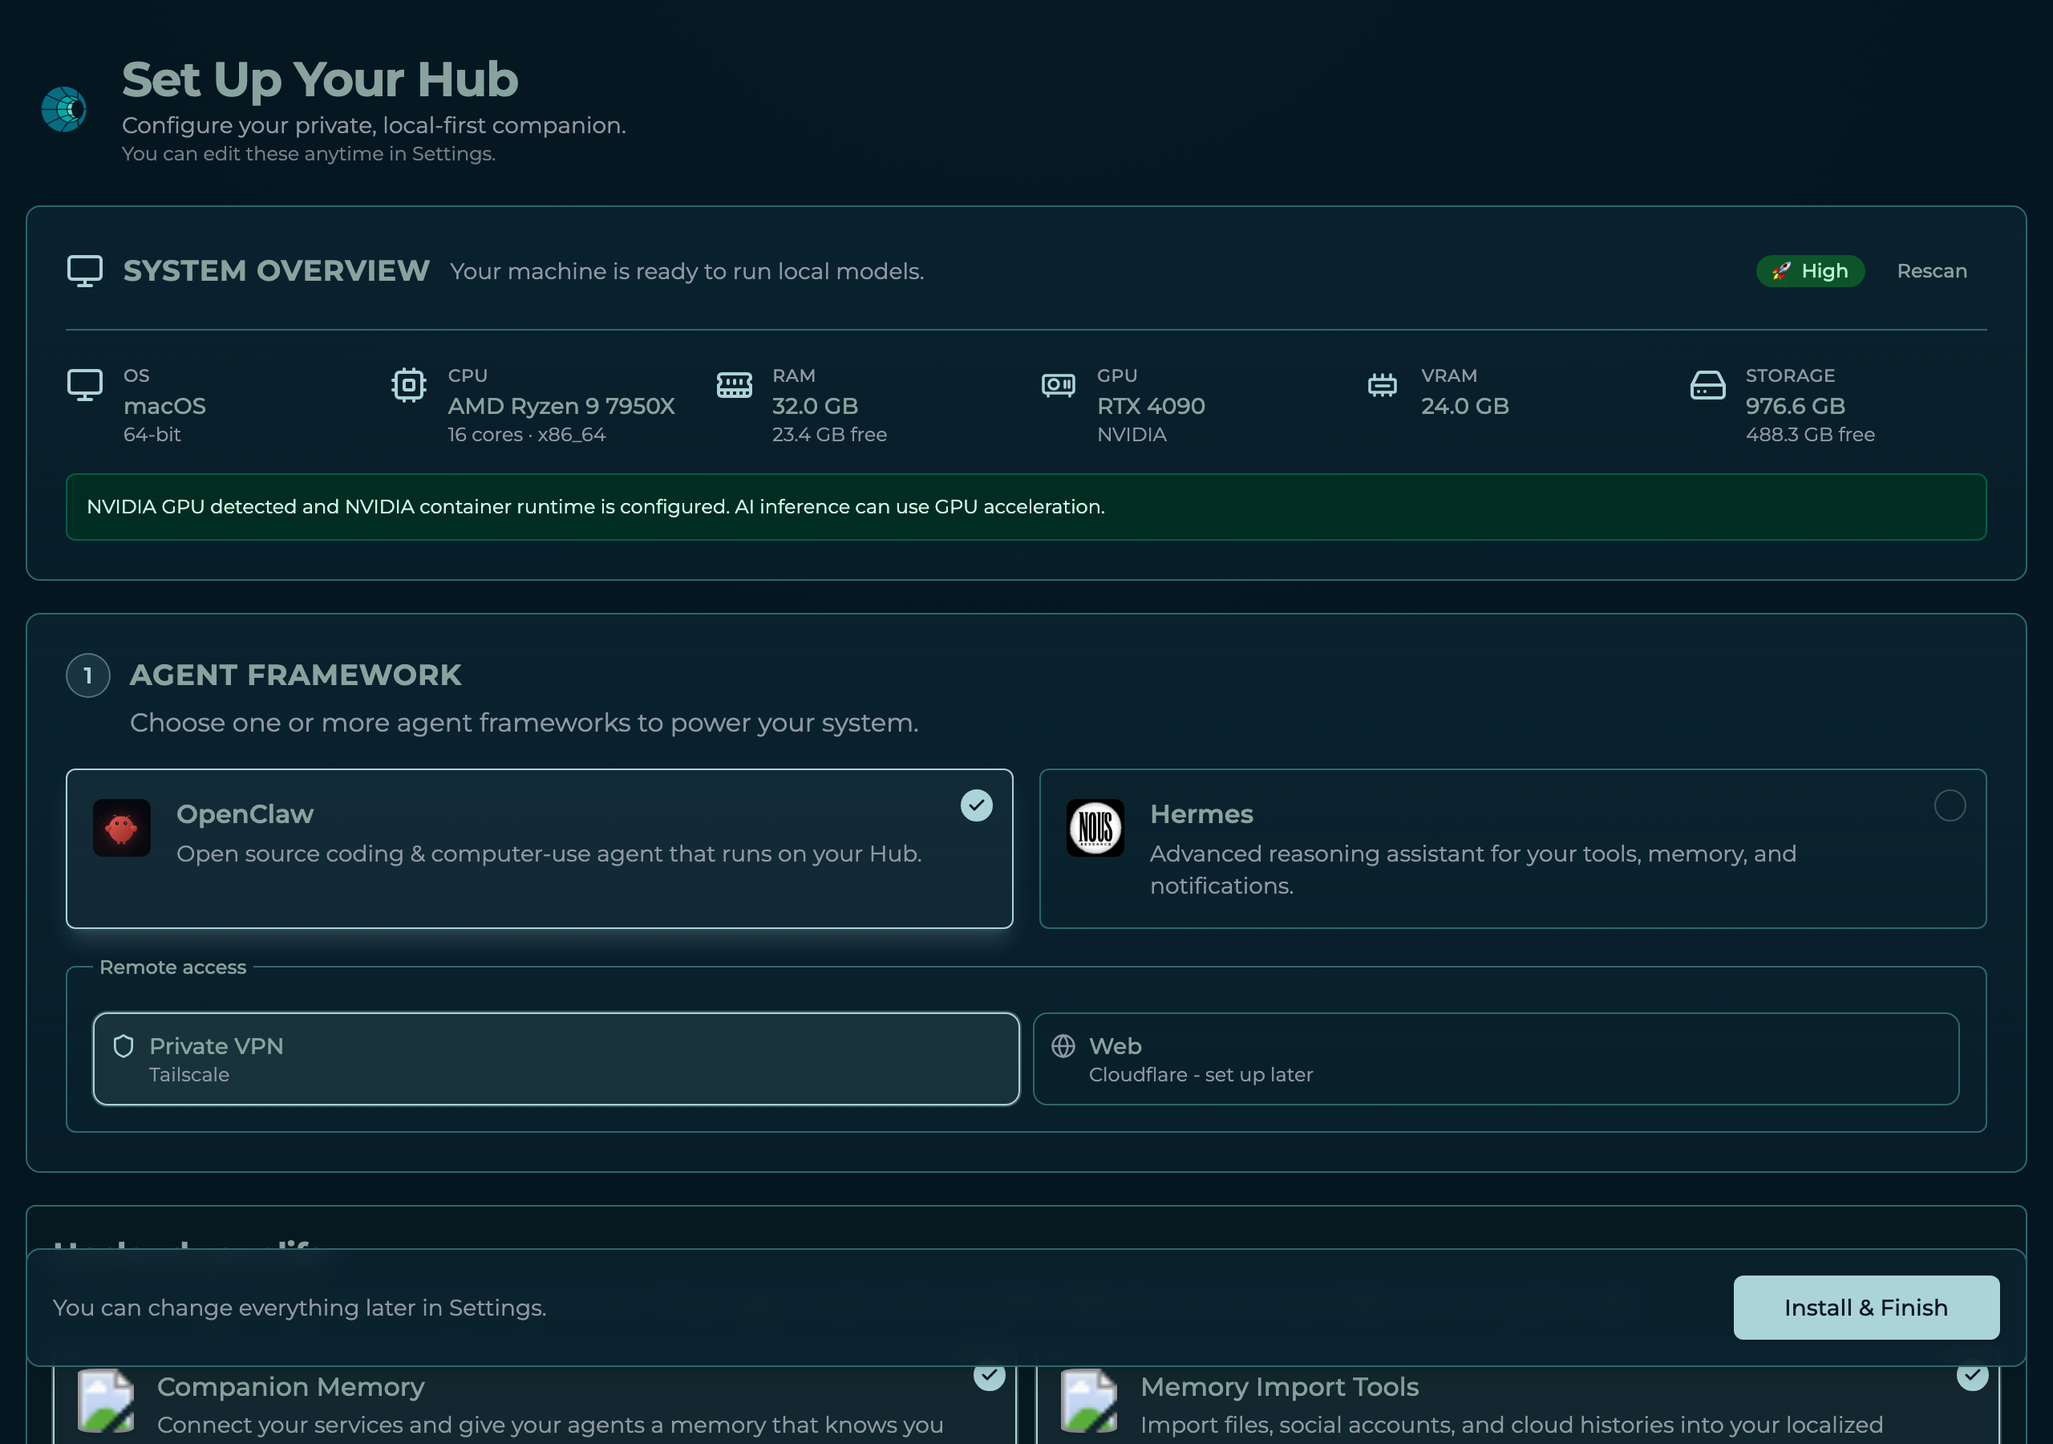Toggle the Memory Import Tools checkmark
This screenshot has width=2053, height=1444.
tap(1972, 1375)
